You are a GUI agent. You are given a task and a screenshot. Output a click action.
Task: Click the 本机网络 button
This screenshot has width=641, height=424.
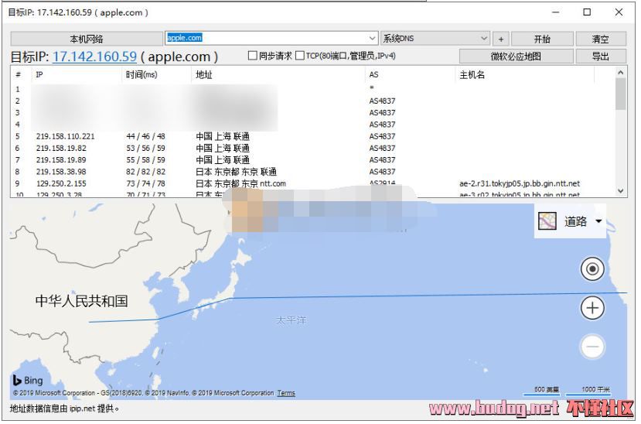(x=86, y=39)
